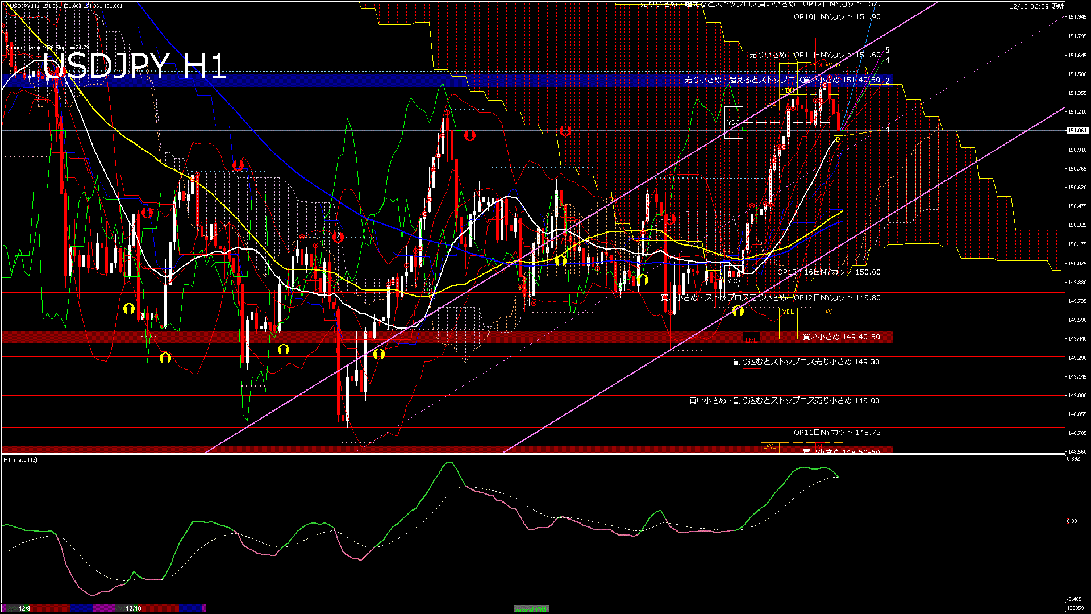1091x614 pixels.
Task: Select the 買い小さめ 149.40-50 label
Action: click(841, 337)
